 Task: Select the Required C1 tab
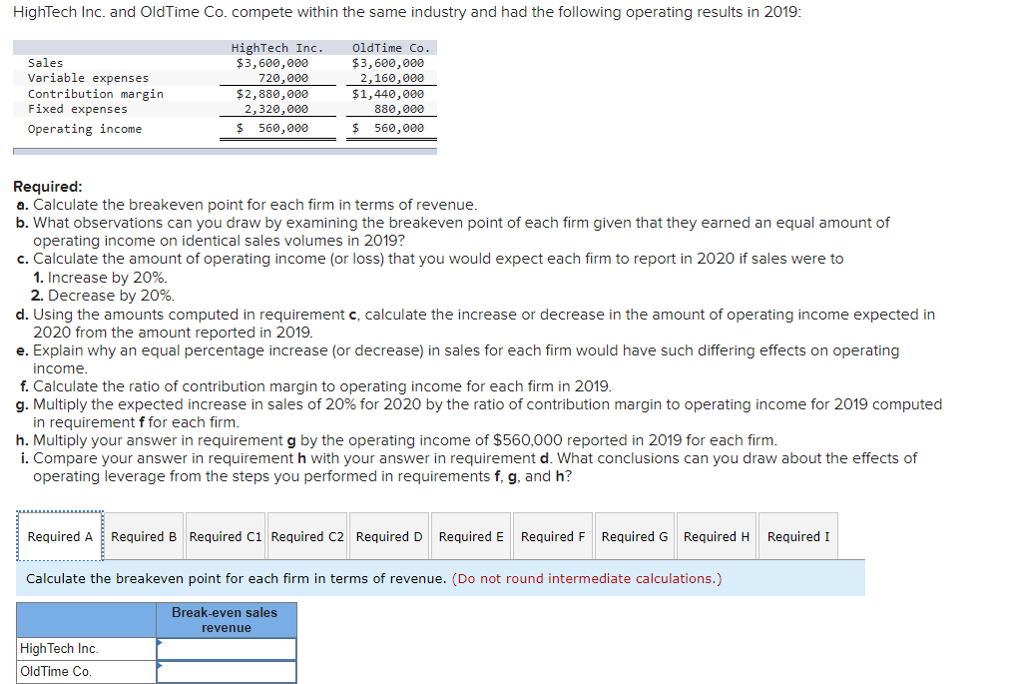226,536
